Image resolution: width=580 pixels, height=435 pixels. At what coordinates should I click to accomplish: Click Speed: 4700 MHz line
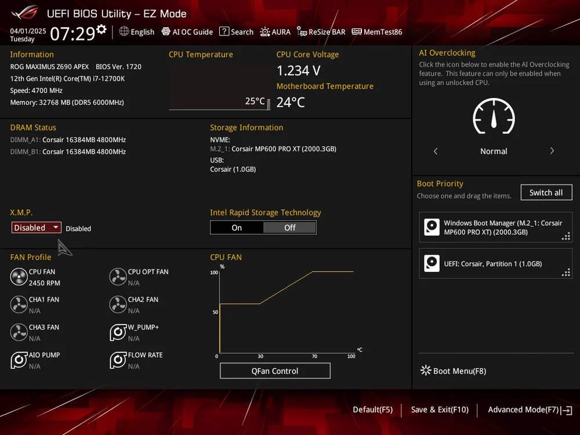click(36, 90)
